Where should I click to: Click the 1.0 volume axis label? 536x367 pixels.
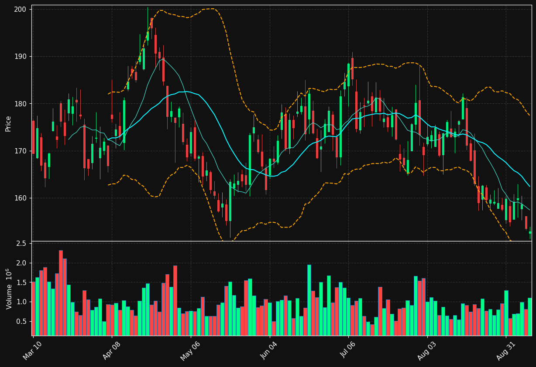pyautogui.click(x=22, y=302)
